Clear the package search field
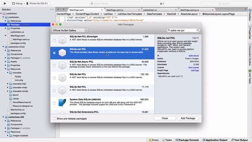 (x=198, y=30)
